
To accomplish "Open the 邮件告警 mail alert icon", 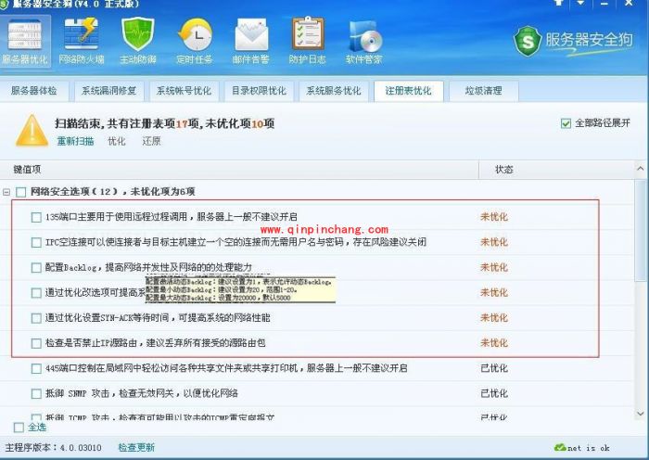I will click(251, 42).
